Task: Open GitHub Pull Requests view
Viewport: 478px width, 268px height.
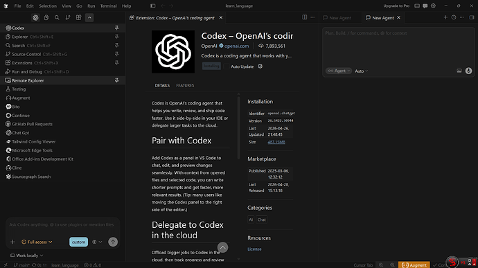Action: click(62, 124)
